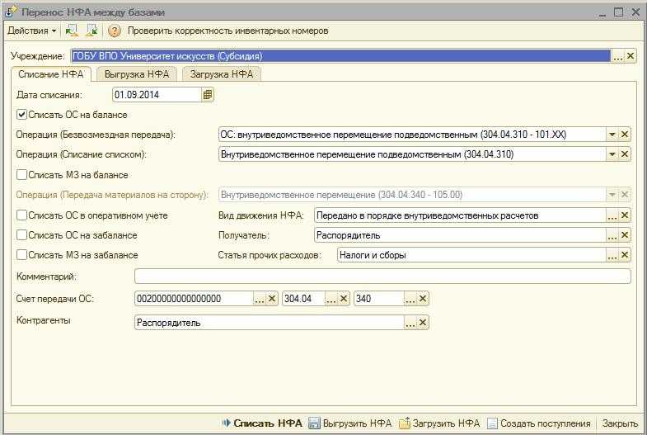Viewport: 647px width, 435px height.
Task: Expand Операция (Безвозмездная передача) dropdown
Action: [612, 135]
